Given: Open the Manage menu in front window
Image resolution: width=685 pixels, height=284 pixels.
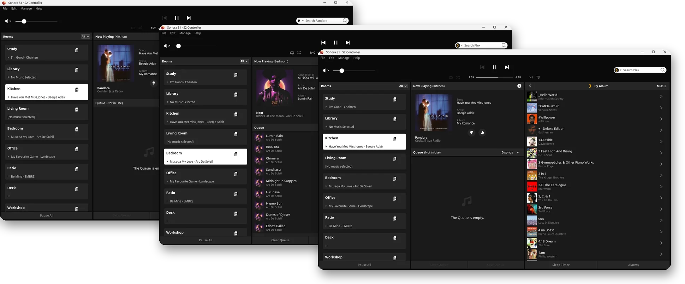Looking at the screenshot, I should [x=344, y=58].
